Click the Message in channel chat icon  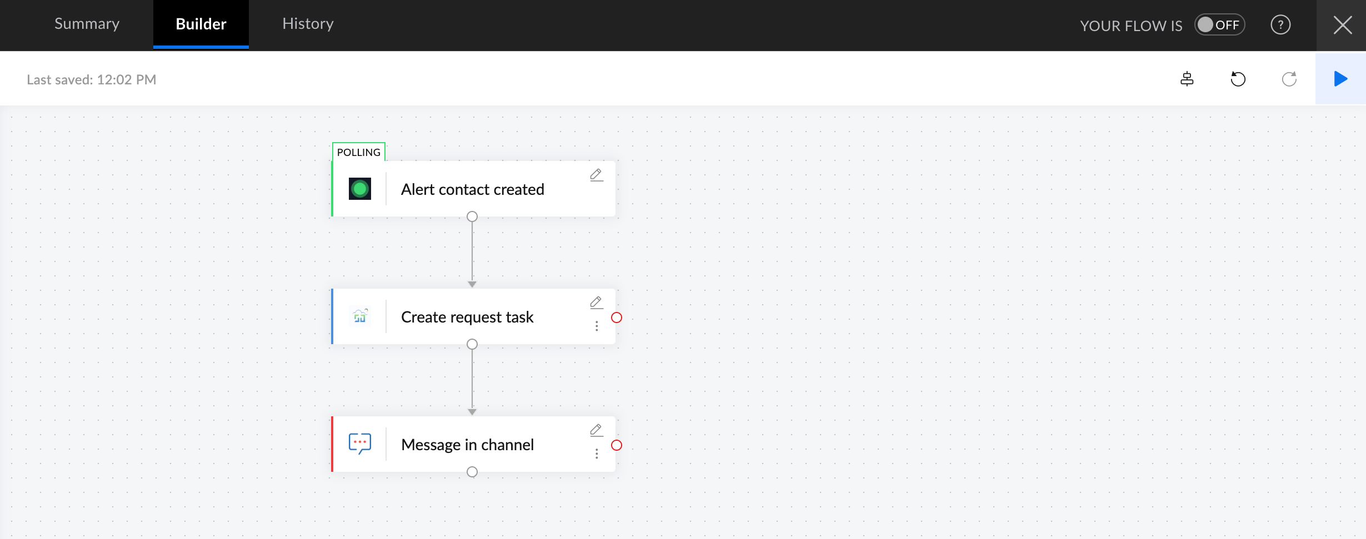[360, 444]
